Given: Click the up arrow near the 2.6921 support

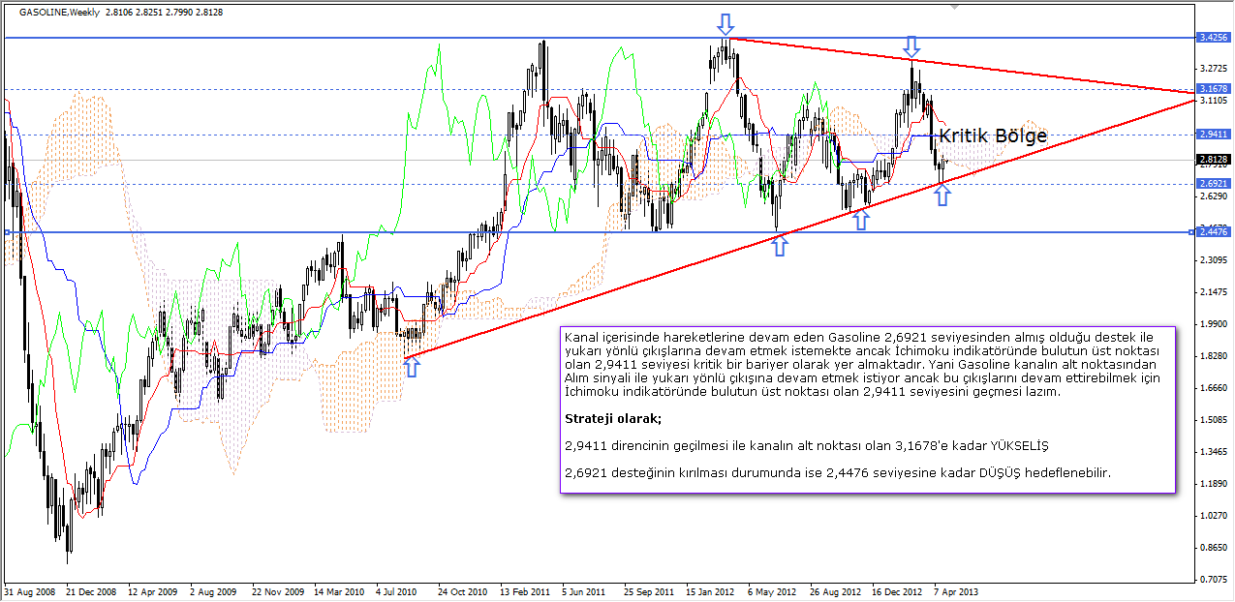Looking at the screenshot, I should [x=942, y=198].
